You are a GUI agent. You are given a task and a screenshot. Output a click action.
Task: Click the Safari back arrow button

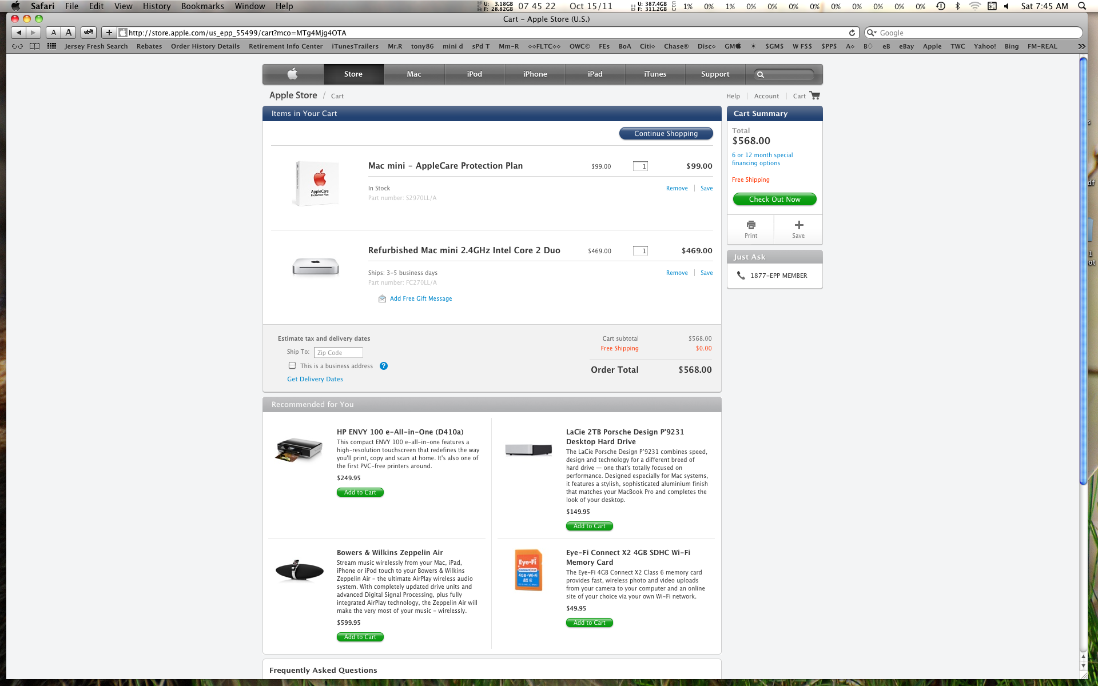point(19,33)
